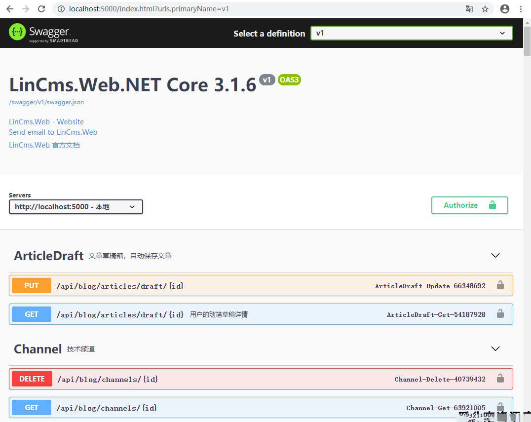Open the Servers dropdown localhost:5000
Viewport: 531px width, 422px height.
76,207
